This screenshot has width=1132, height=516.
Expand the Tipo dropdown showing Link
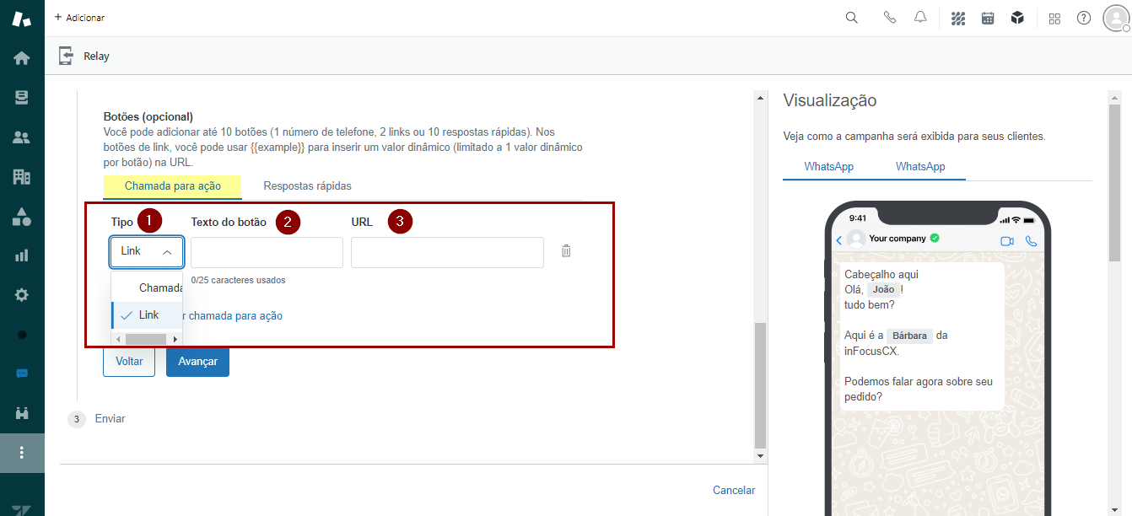[147, 251]
